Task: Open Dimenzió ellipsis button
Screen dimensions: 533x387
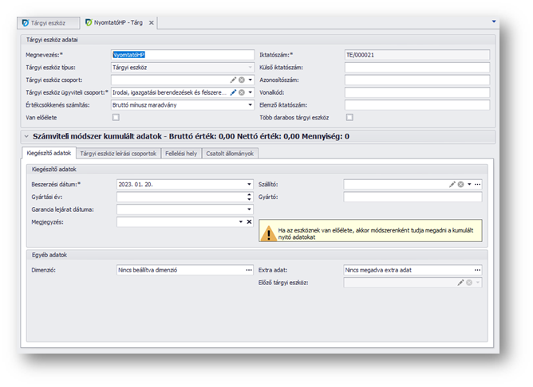Action: [249, 270]
